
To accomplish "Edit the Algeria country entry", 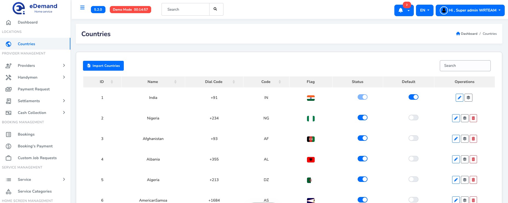I will (456, 180).
